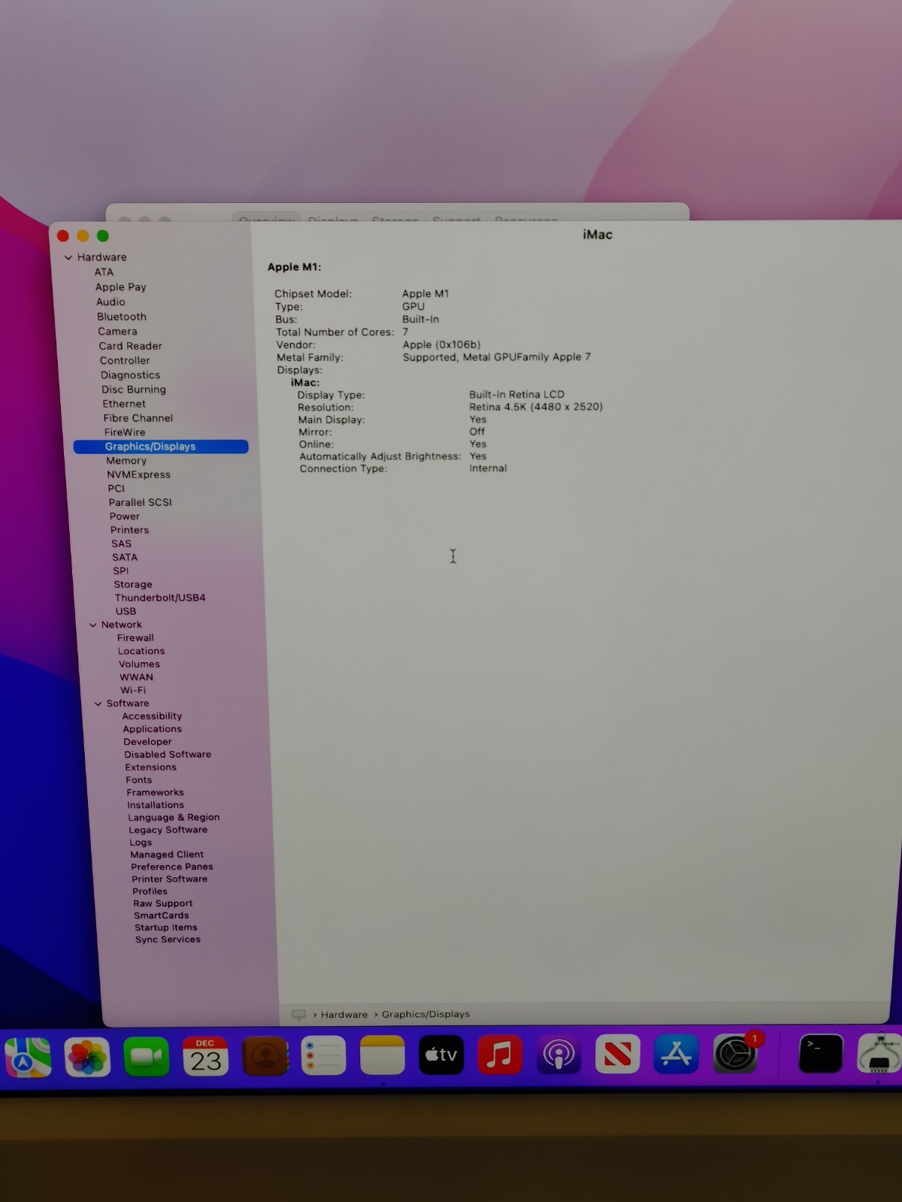
Task: Select NVMExpress in the sidebar
Action: click(x=138, y=474)
